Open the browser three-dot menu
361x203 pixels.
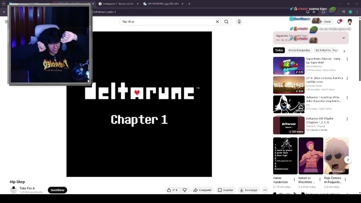tap(357, 12)
